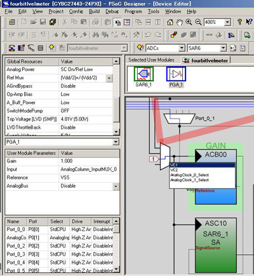
Task: Click the Global Resources scroll down arrow
Action: click(x=116, y=131)
